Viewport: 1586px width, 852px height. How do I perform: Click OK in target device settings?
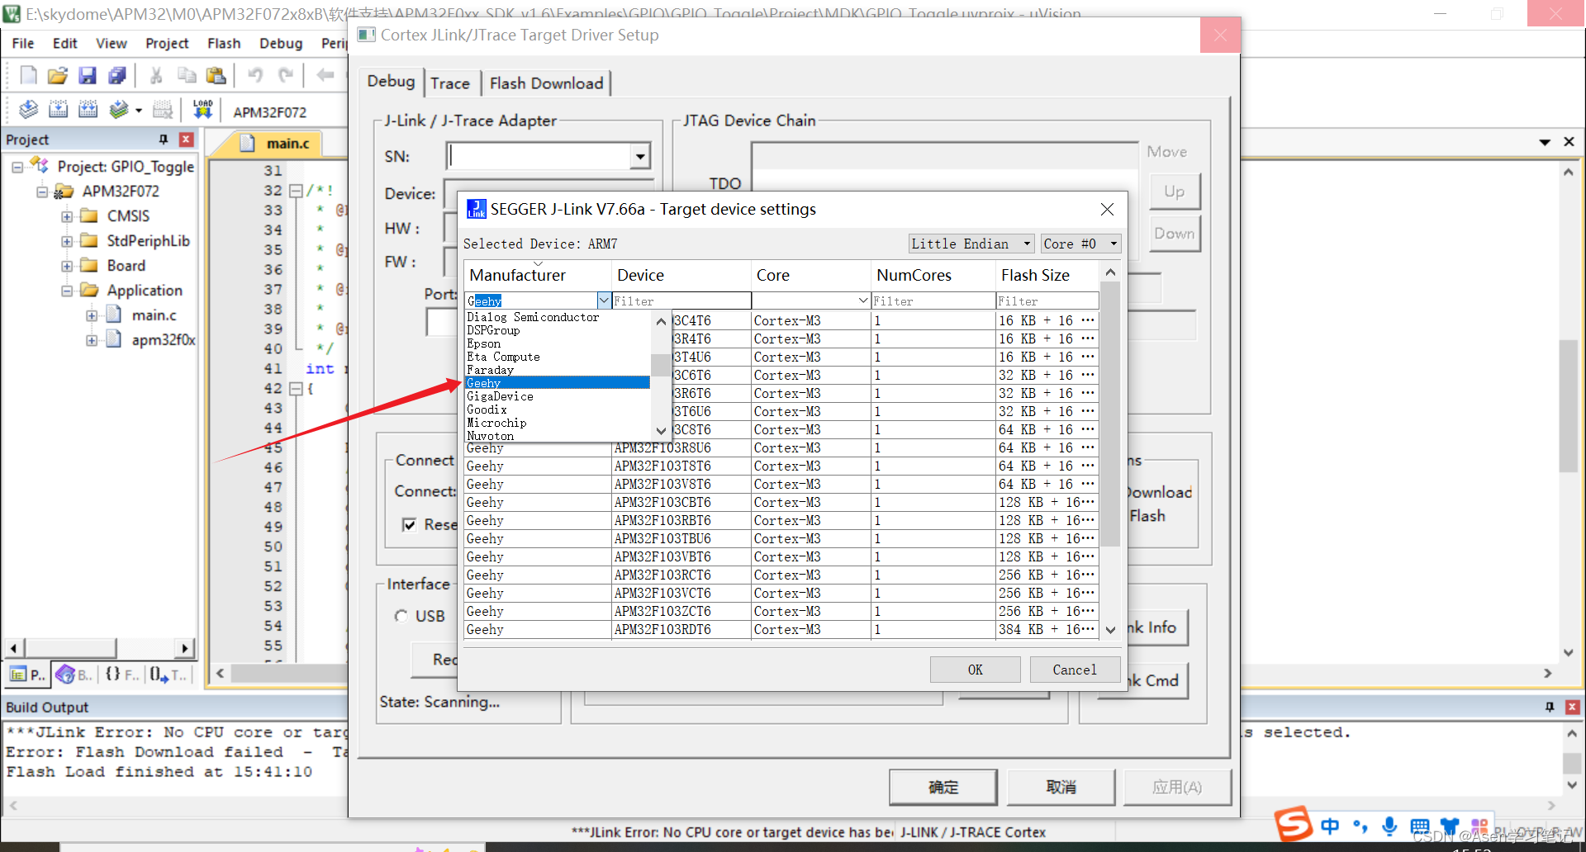point(975,670)
